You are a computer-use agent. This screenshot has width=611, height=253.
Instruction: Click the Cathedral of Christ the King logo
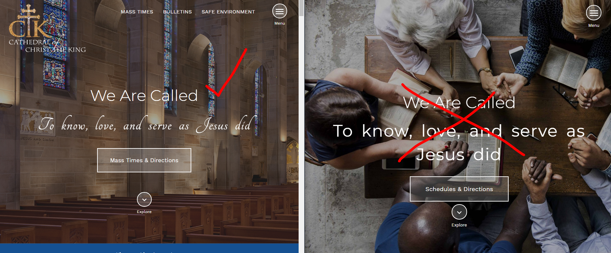47,29
